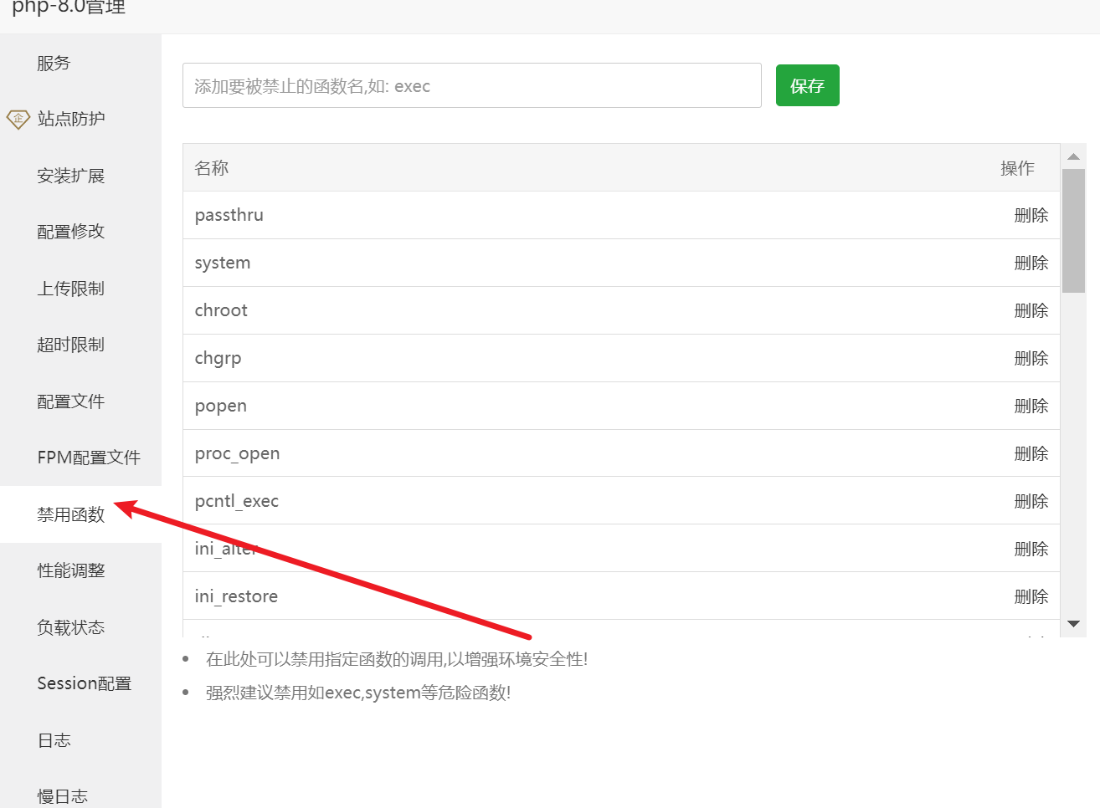Click 保存 to save the banned function
1100x808 pixels.
tap(806, 84)
